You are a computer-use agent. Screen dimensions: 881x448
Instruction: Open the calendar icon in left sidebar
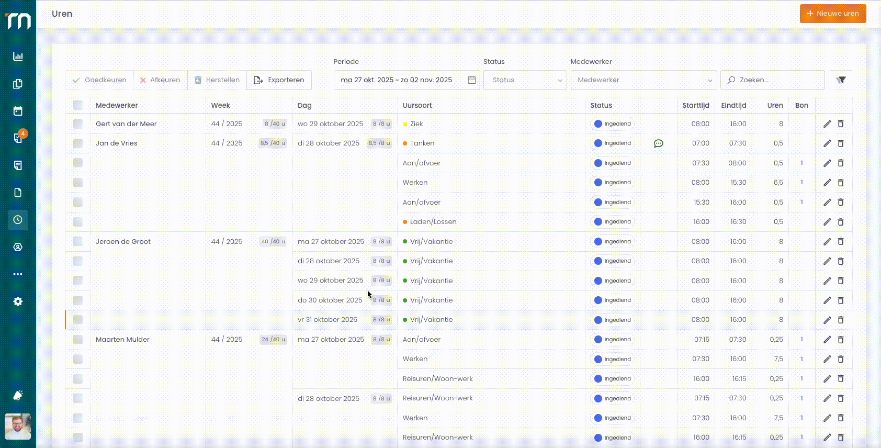pos(18,111)
